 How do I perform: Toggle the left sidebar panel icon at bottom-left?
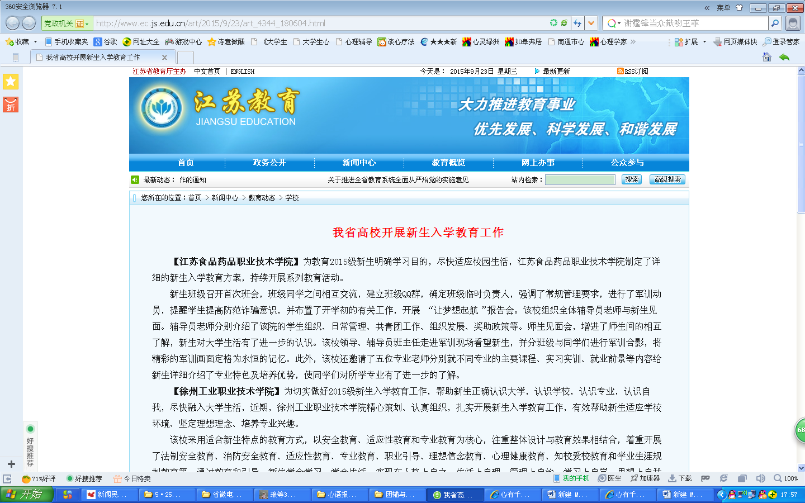click(x=7, y=479)
